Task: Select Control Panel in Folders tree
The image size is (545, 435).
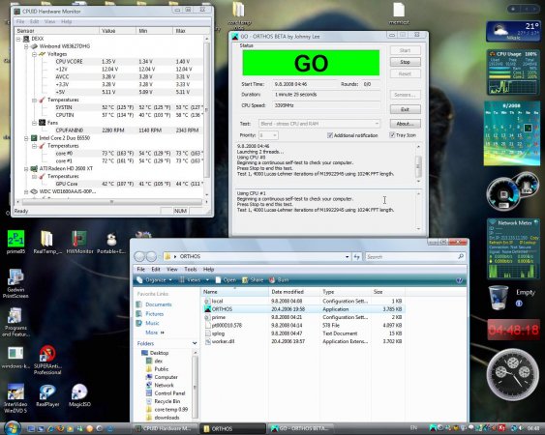Action: coord(169,393)
